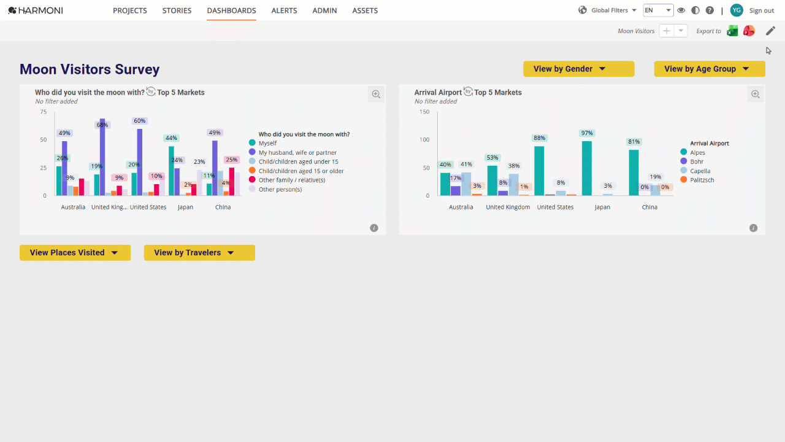Image resolution: width=785 pixels, height=442 pixels.
Task: Click the pencil edit dashboard icon
Action: point(770,31)
